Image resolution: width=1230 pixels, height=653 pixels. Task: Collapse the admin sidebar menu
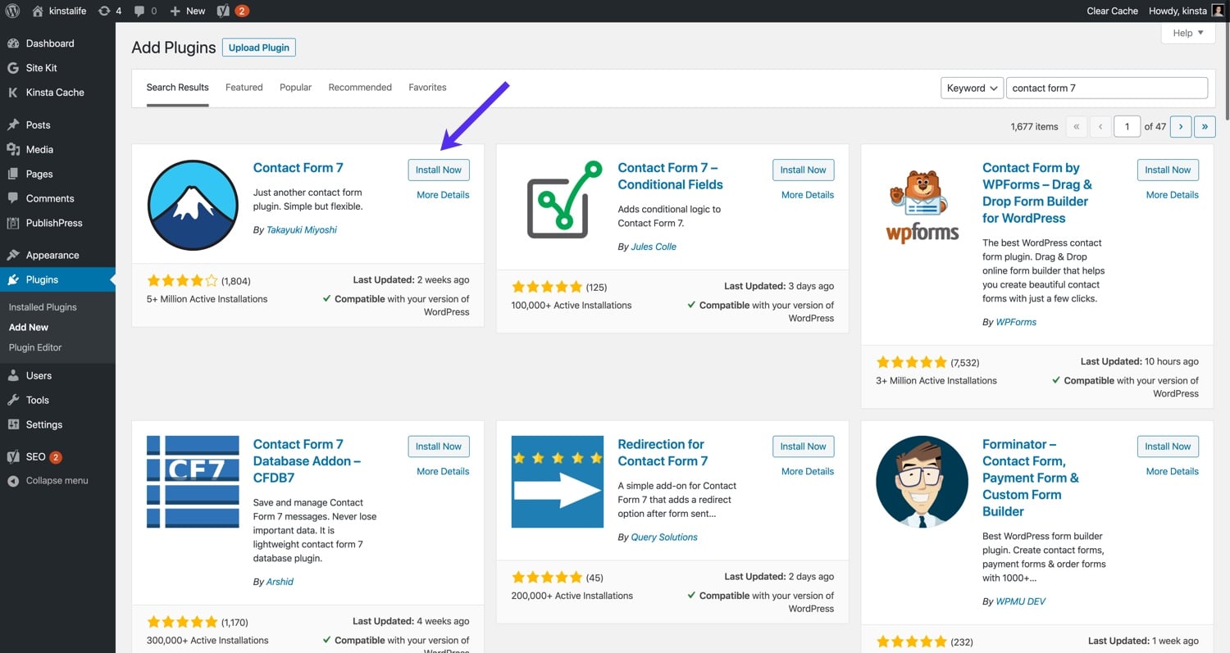57,480
